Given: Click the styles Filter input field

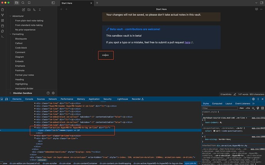Looking at the screenshot, I should pyautogui.click(x=220, y=108).
